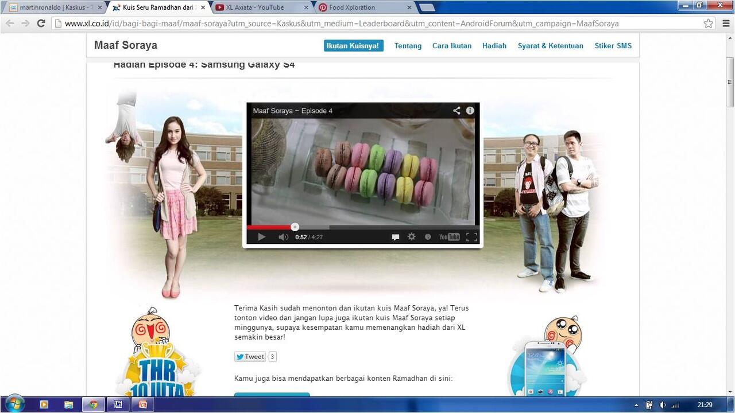Click the YouTube logo to watch on YouTube
Screen dimensions: 735x413
coord(449,236)
